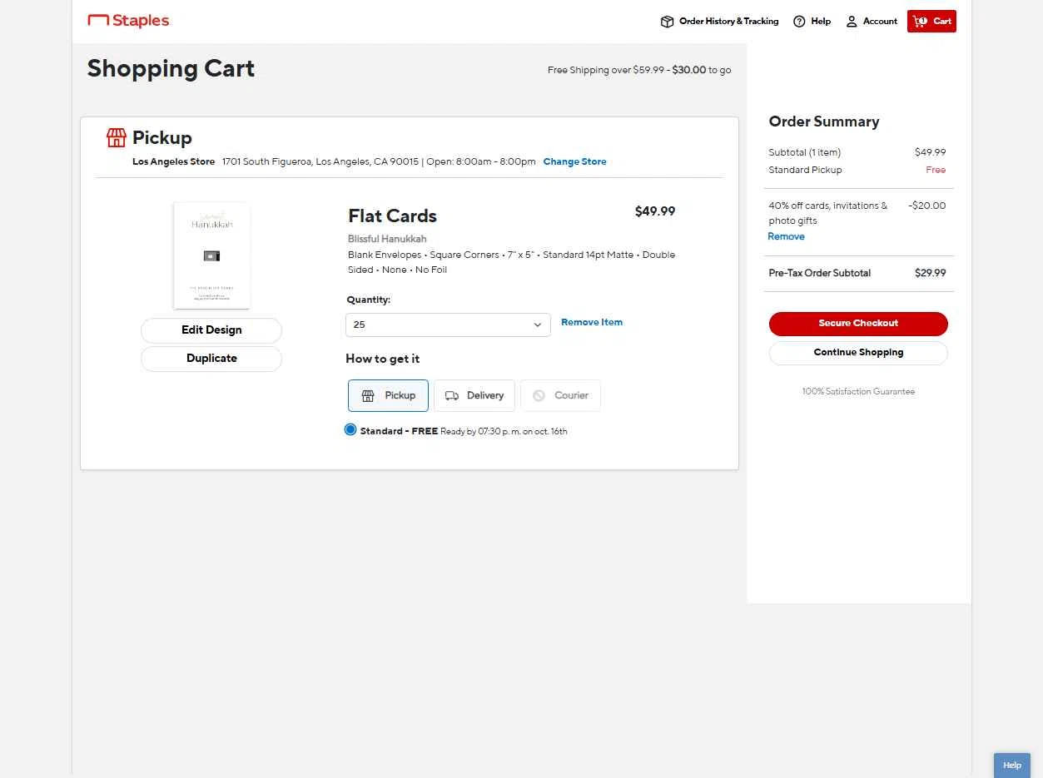Screen dimensions: 1043x778
Task: Click the Duplicate button
Action: point(211,359)
